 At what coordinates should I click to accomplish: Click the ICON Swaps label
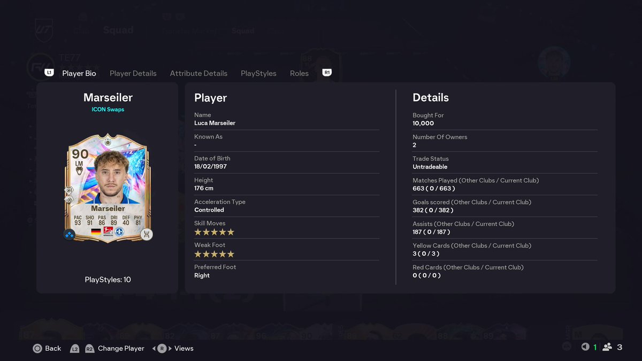(x=108, y=109)
